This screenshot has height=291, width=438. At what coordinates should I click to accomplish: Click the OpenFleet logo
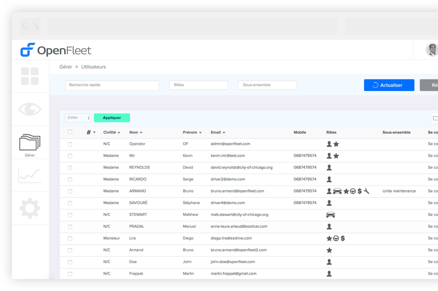(56, 50)
